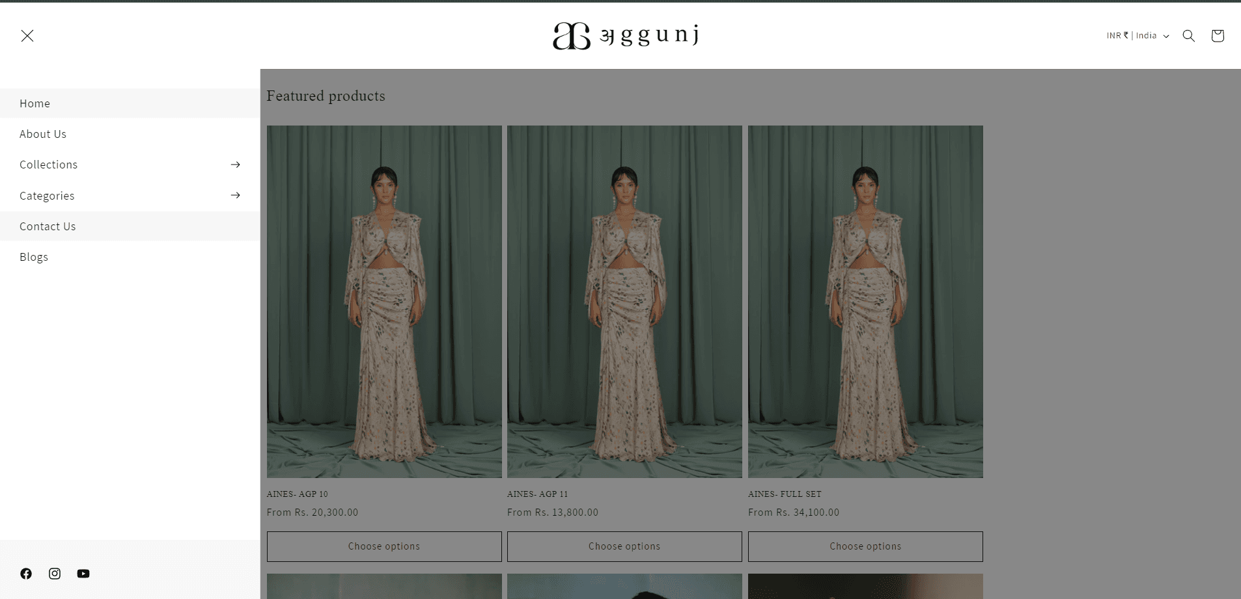Open AINES- AGP 11 product image
Screen dimensions: 1241x599
tap(624, 302)
